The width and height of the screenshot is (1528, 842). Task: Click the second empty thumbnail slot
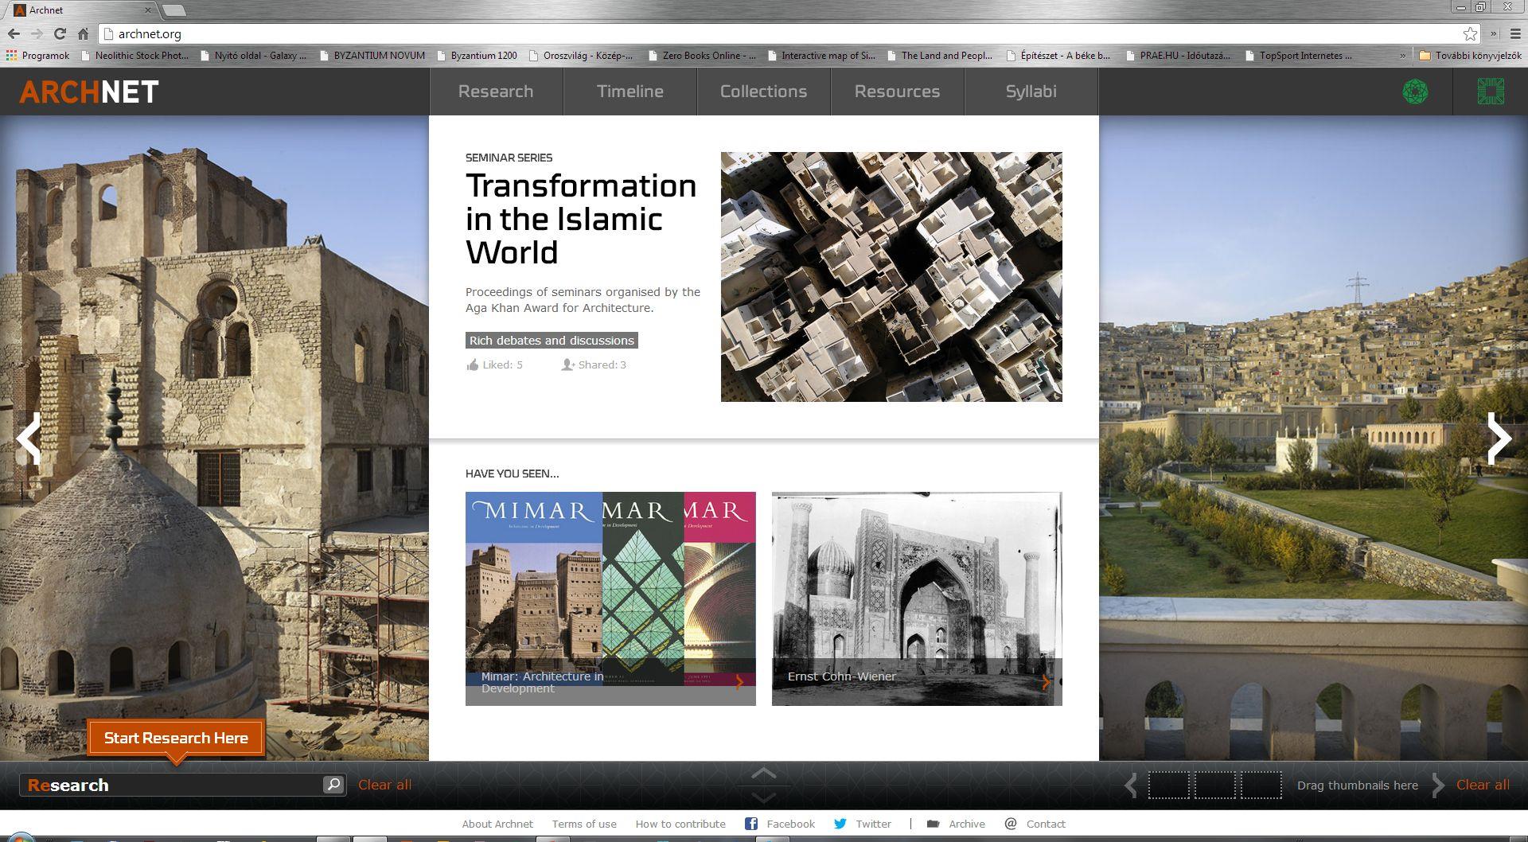pyautogui.click(x=1214, y=785)
